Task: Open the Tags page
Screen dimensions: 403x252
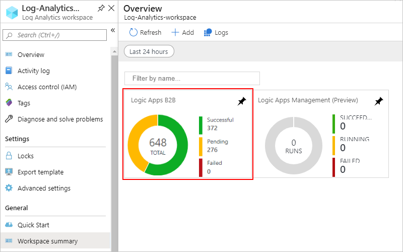Action: click(24, 103)
